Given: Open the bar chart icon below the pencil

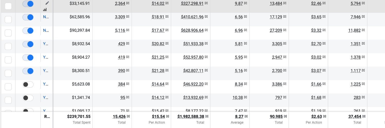Looking at the screenshot, I should click(x=45, y=9).
